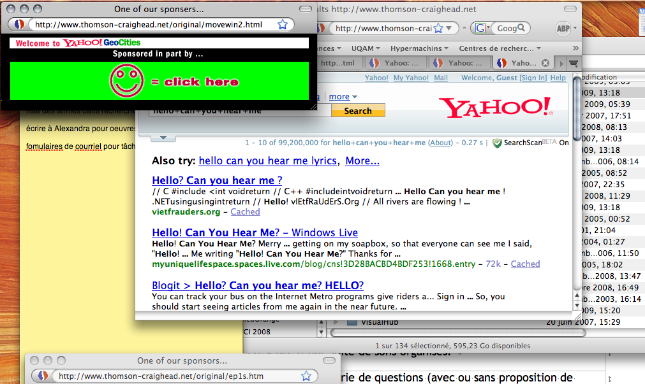Open the address bar history dropdown arrow
645x384 pixels.
[x=449, y=28]
